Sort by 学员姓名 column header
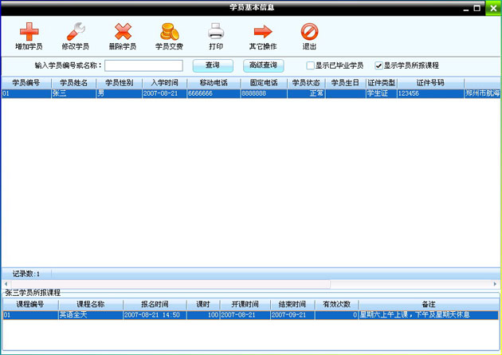Image resolution: width=502 pixels, height=355 pixels. pos(73,83)
